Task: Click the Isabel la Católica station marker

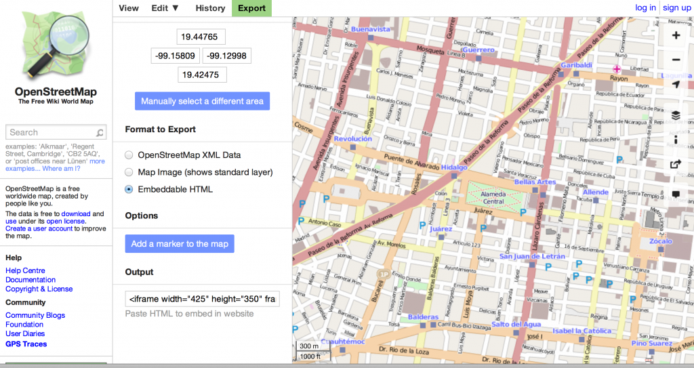Action: 581,340
